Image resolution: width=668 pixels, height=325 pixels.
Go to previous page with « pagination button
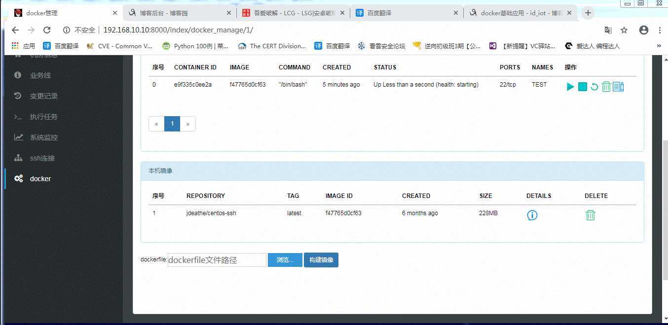tap(156, 124)
